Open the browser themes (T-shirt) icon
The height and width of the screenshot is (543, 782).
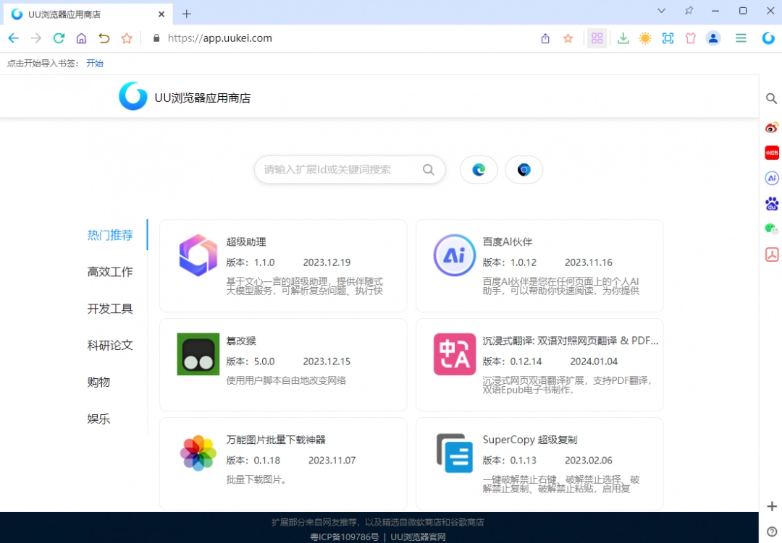[690, 38]
